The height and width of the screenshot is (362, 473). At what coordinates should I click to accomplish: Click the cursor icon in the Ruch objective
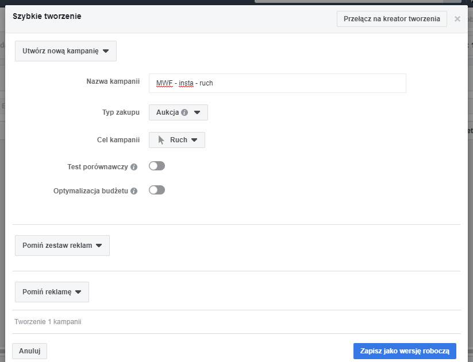point(161,140)
